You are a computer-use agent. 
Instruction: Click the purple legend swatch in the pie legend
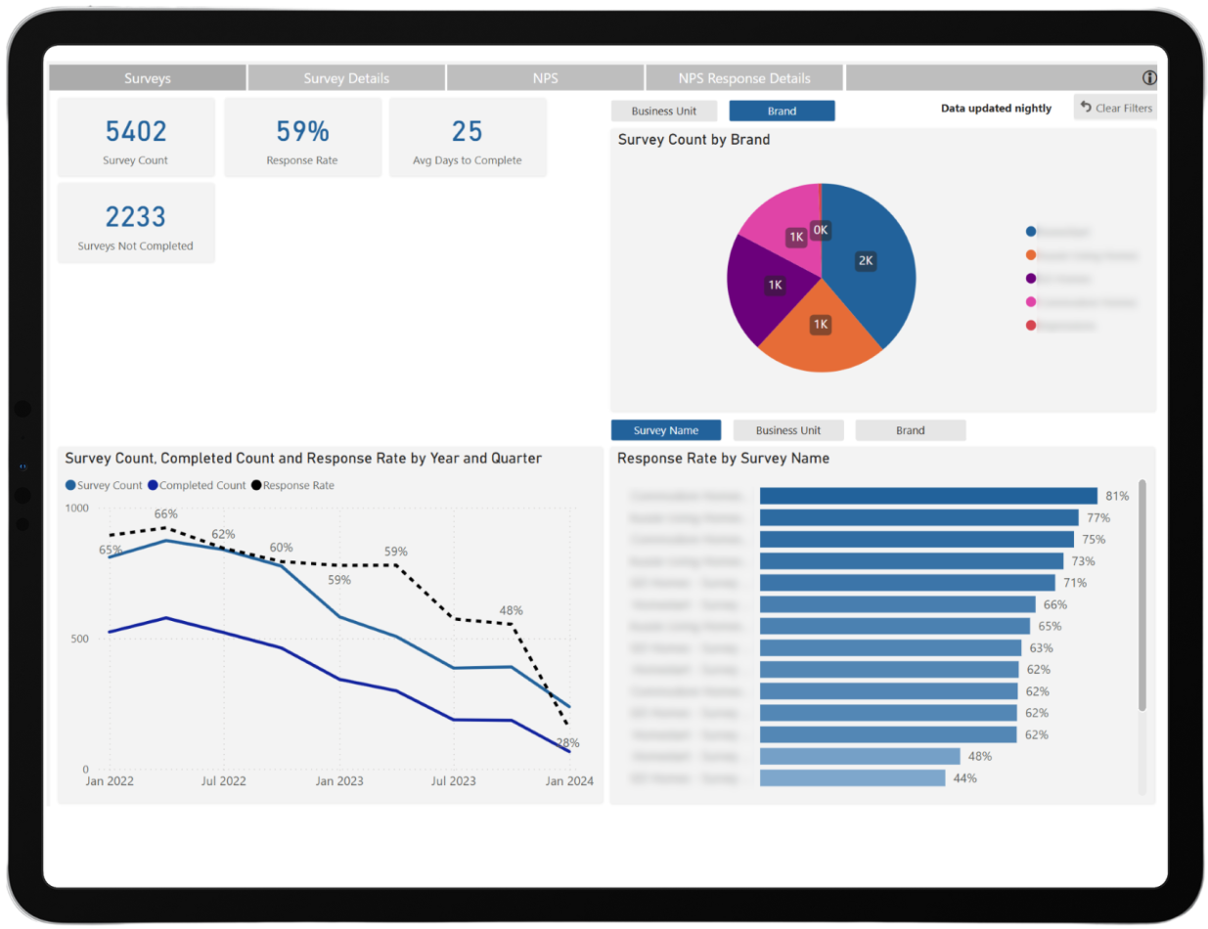(1030, 279)
